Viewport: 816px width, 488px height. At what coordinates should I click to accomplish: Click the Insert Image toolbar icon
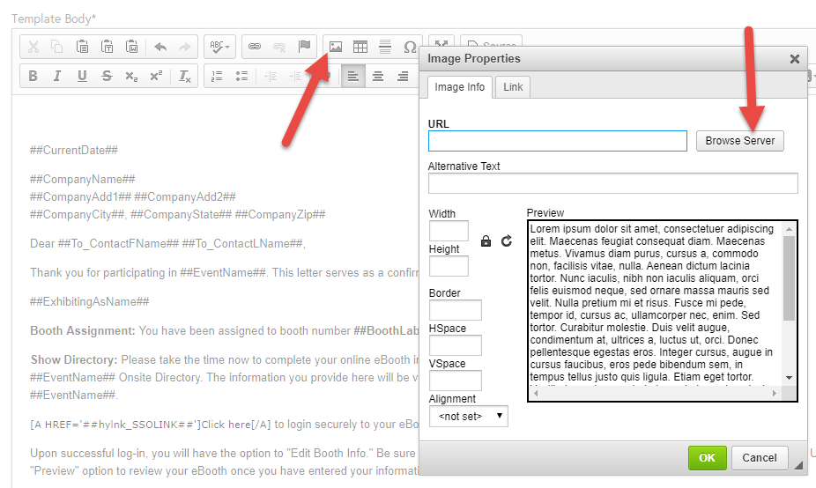click(x=336, y=47)
